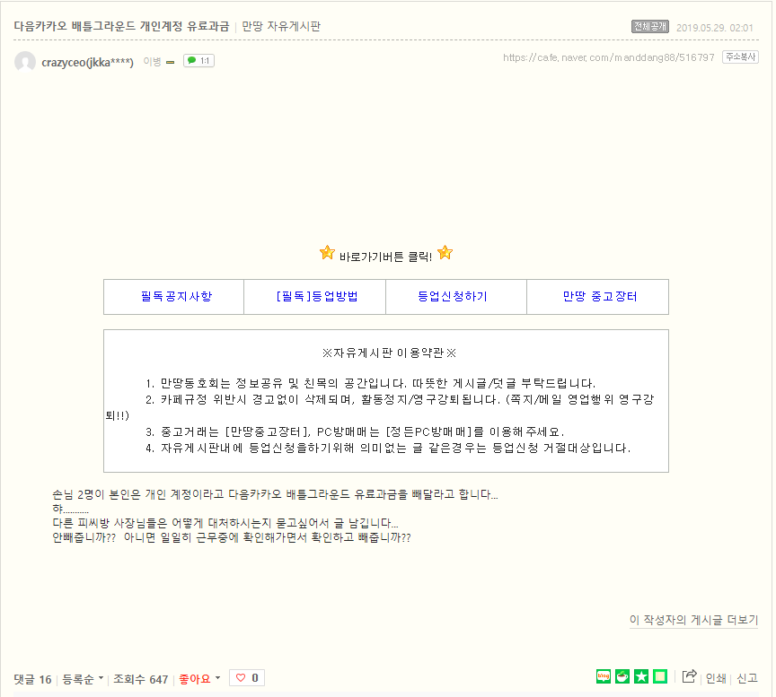Viewport: 776px width, 697px height.
Task: Click the external share arrow icon
Action: tap(689, 677)
